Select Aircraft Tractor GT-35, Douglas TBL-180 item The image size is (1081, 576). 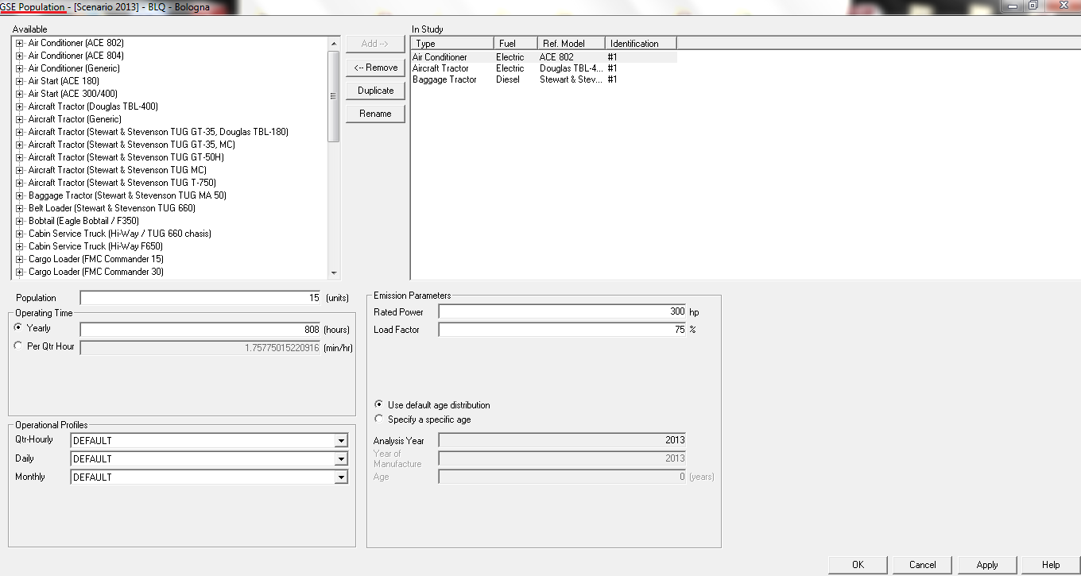pos(158,132)
